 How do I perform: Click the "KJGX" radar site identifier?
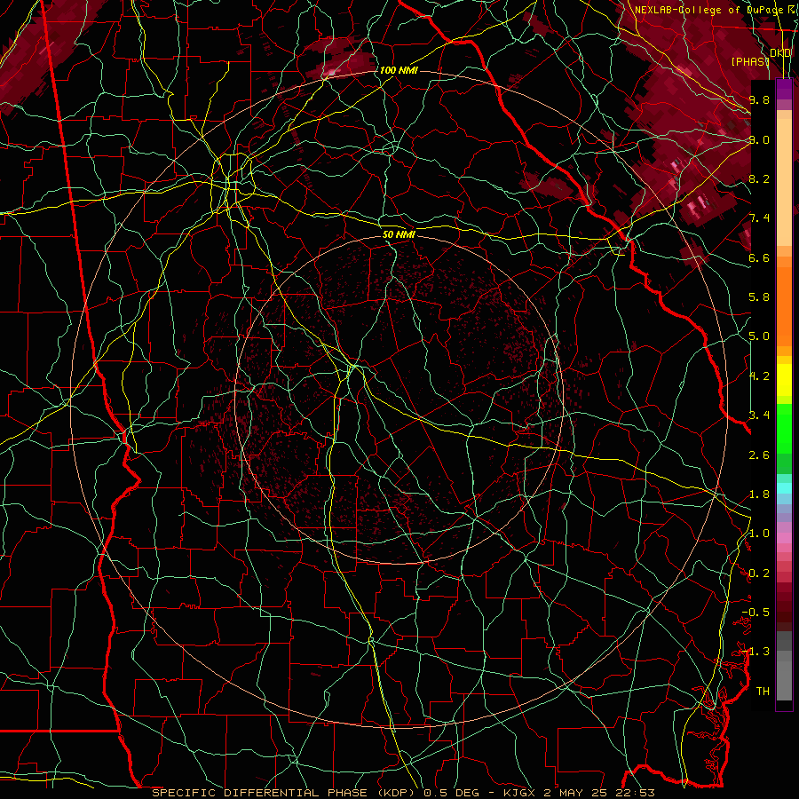click(x=519, y=793)
